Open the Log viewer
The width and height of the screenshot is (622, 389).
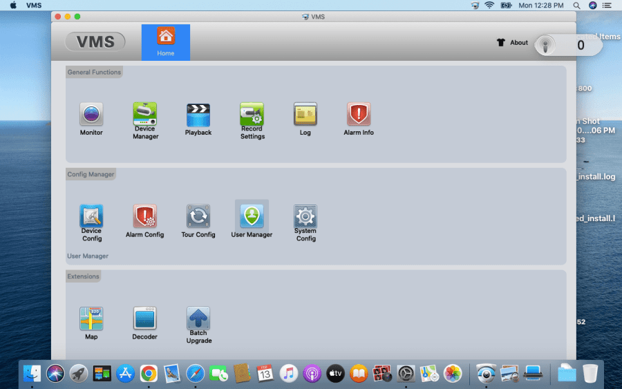(x=305, y=115)
